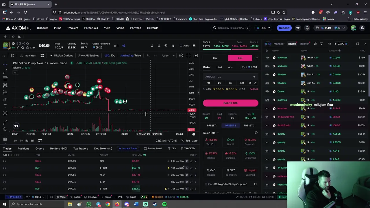Select the Buy side button
370x208 pixels.
(215, 58)
